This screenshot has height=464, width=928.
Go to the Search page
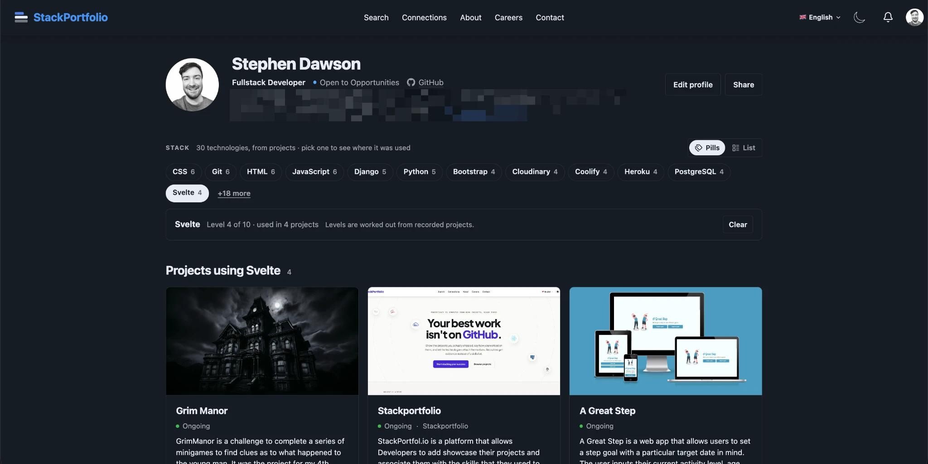click(376, 17)
